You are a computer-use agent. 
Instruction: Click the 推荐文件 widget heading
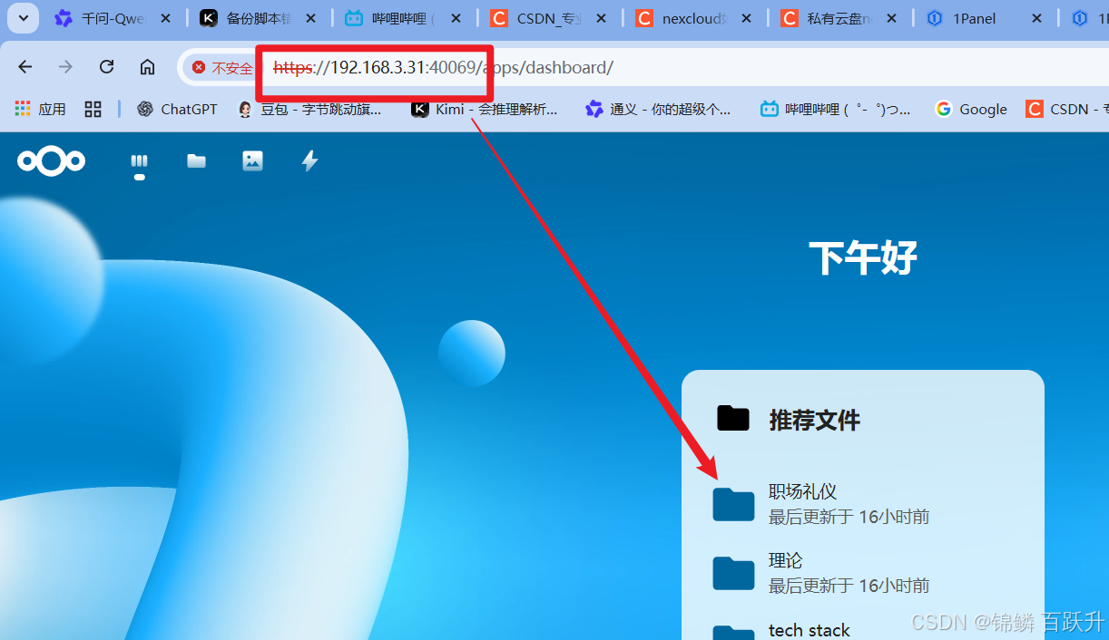point(814,420)
